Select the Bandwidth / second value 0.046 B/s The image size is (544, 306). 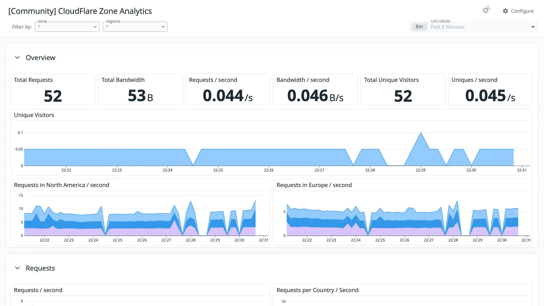(x=315, y=96)
